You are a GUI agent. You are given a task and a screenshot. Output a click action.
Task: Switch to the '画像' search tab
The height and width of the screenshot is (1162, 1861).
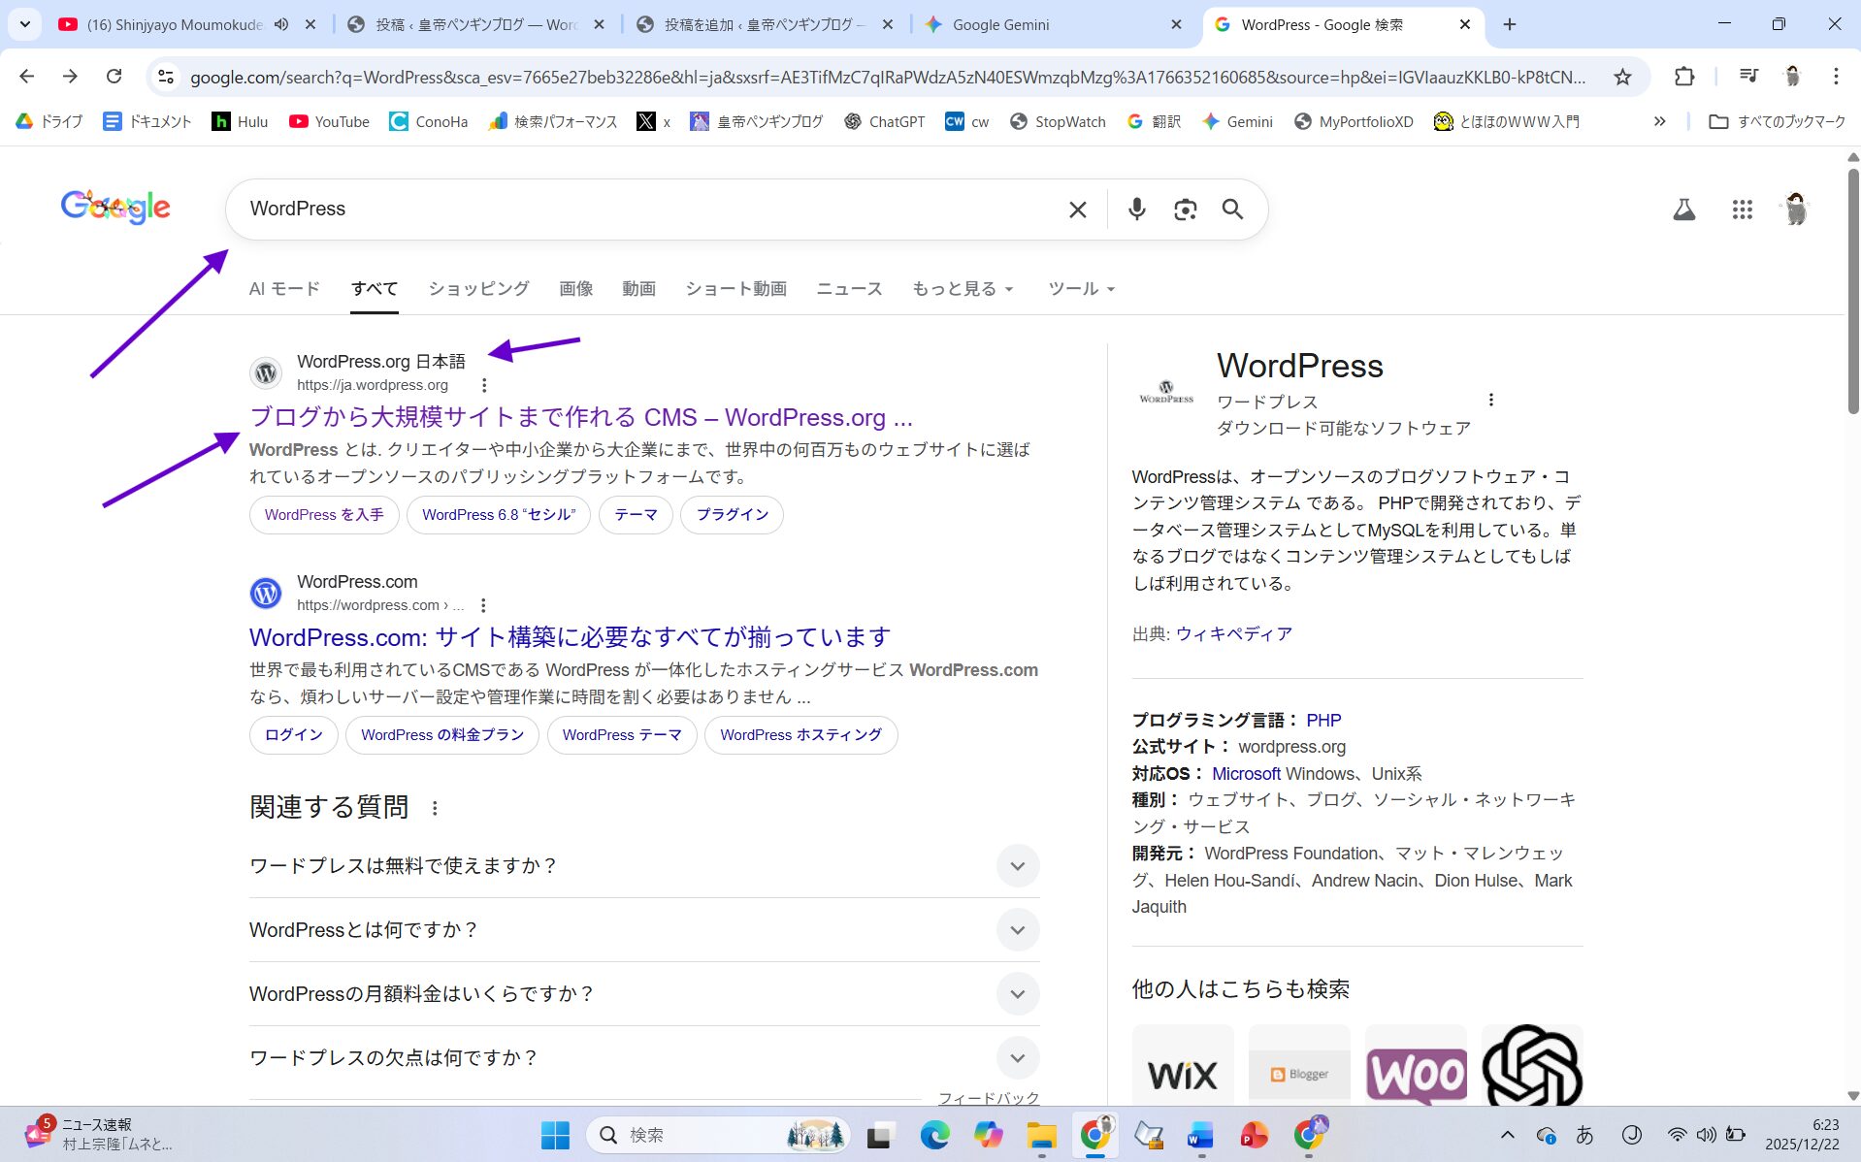[x=575, y=289]
